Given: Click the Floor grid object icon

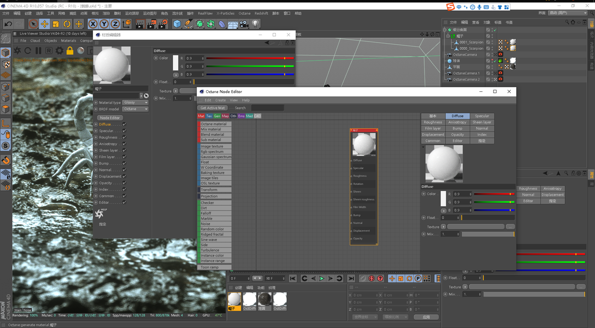Looking at the screenshot, I should pyautogui.click(x=233, y=24).
